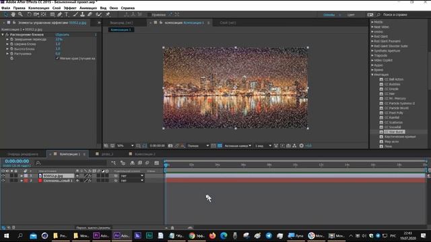This screenshot has height=242, width=431.
Task: Open the Graph Editor icon
Action: [x=157, y=163]
